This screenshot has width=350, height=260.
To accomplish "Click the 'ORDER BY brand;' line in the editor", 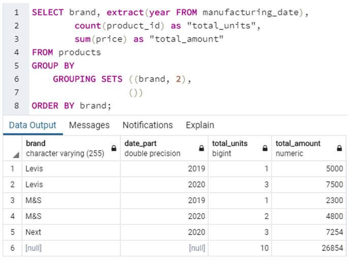I will (x=71, y=106).
